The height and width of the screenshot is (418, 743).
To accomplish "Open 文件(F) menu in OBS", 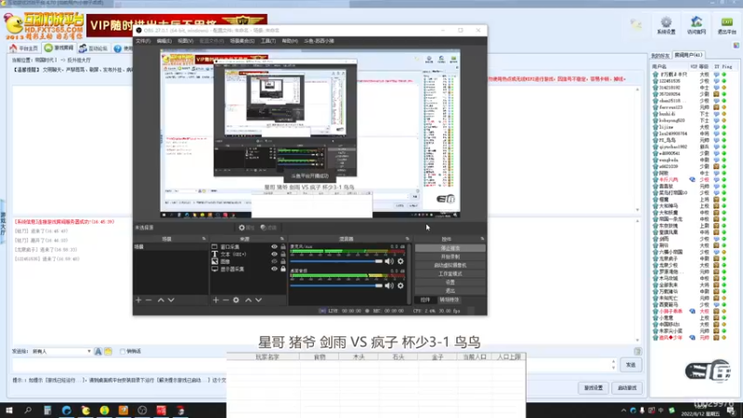I will click(x=143, y=41).
